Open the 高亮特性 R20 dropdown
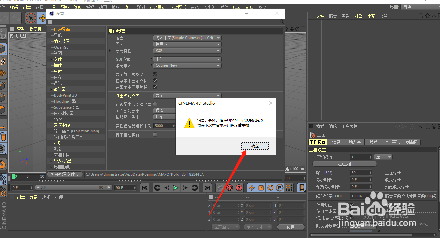440x238 pixels. pos(187,51)
